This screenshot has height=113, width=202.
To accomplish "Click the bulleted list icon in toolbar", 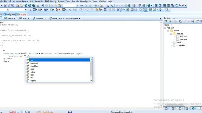I will [136, 10].
